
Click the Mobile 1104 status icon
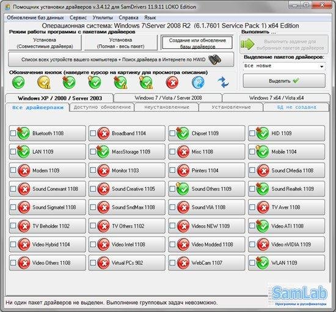click(263, 152)
